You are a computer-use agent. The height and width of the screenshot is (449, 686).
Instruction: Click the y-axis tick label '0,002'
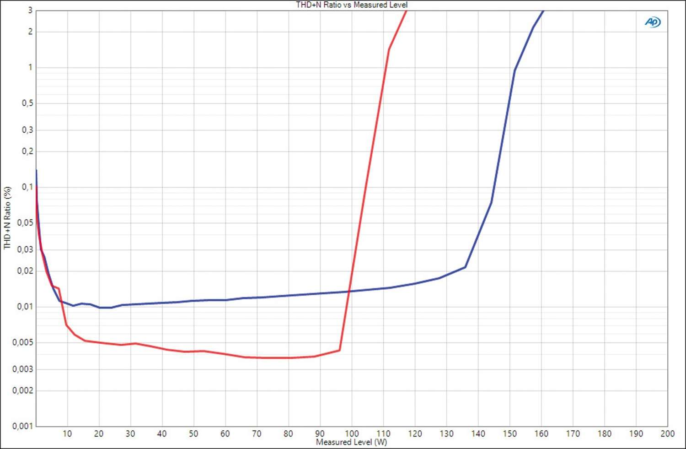click(x=22, y=390)
